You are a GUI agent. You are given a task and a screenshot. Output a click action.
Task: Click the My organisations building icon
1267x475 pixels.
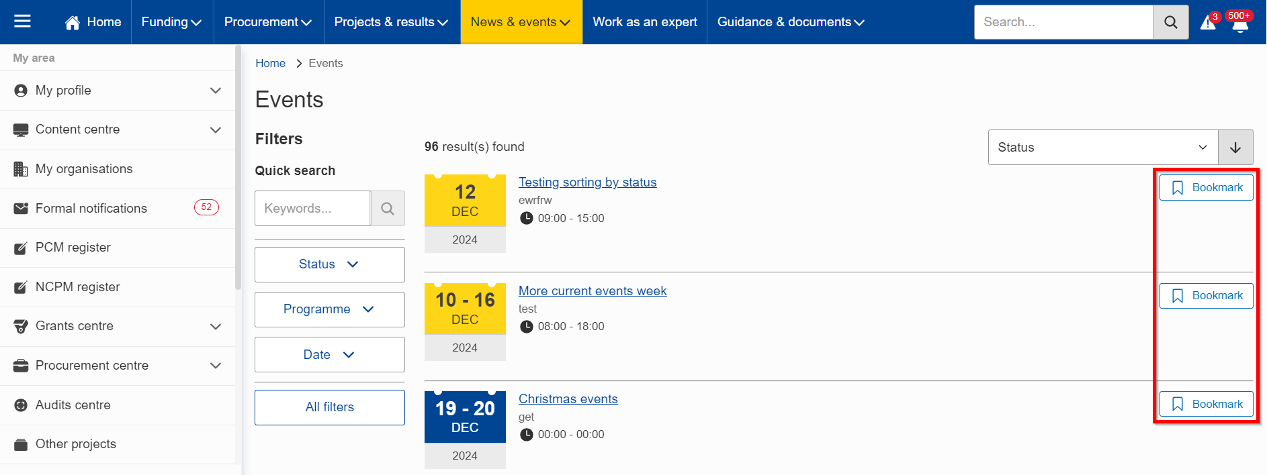point(21,169)
